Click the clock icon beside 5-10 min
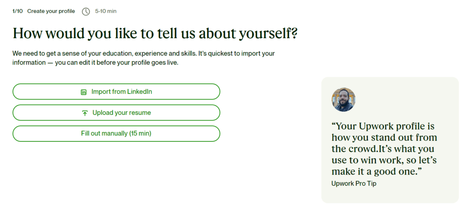Image resolution: width=466 pixels, height=210 pixels. point(86,11)
